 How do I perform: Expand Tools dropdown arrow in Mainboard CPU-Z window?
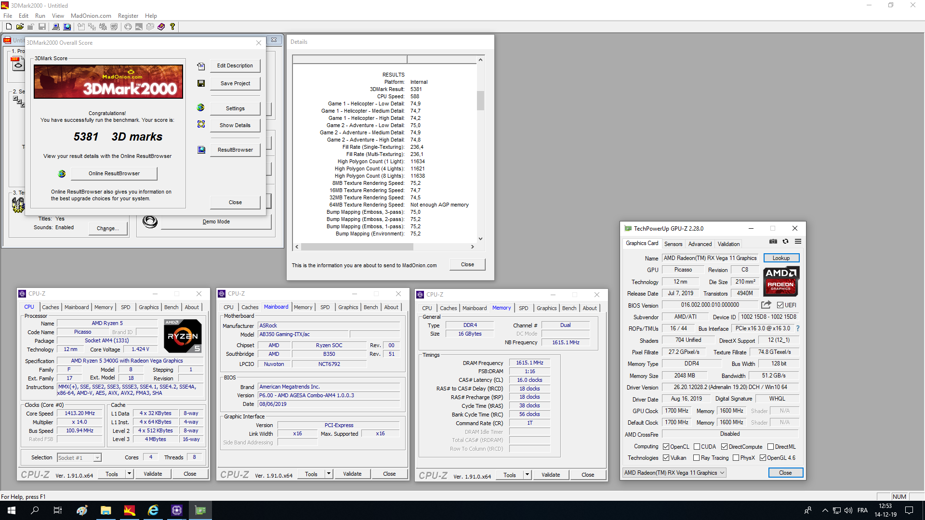pyautogui.click(x=328, y=474)
